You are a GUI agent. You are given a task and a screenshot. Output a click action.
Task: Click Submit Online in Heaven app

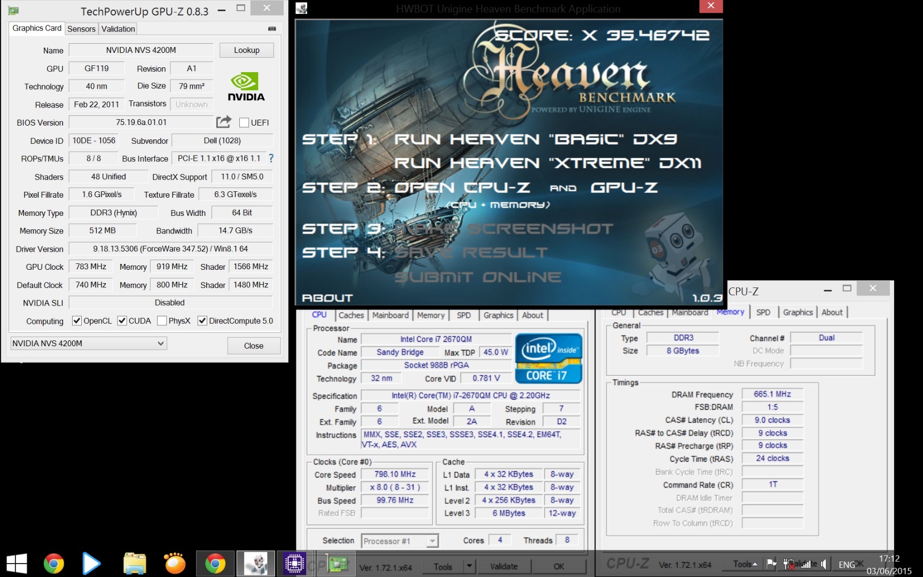tap(478, 277)
